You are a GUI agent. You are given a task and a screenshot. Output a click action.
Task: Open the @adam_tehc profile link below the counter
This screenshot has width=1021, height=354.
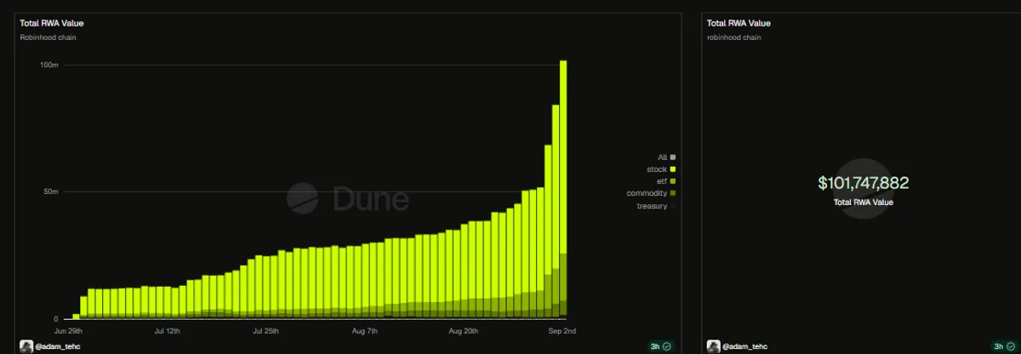744,346
